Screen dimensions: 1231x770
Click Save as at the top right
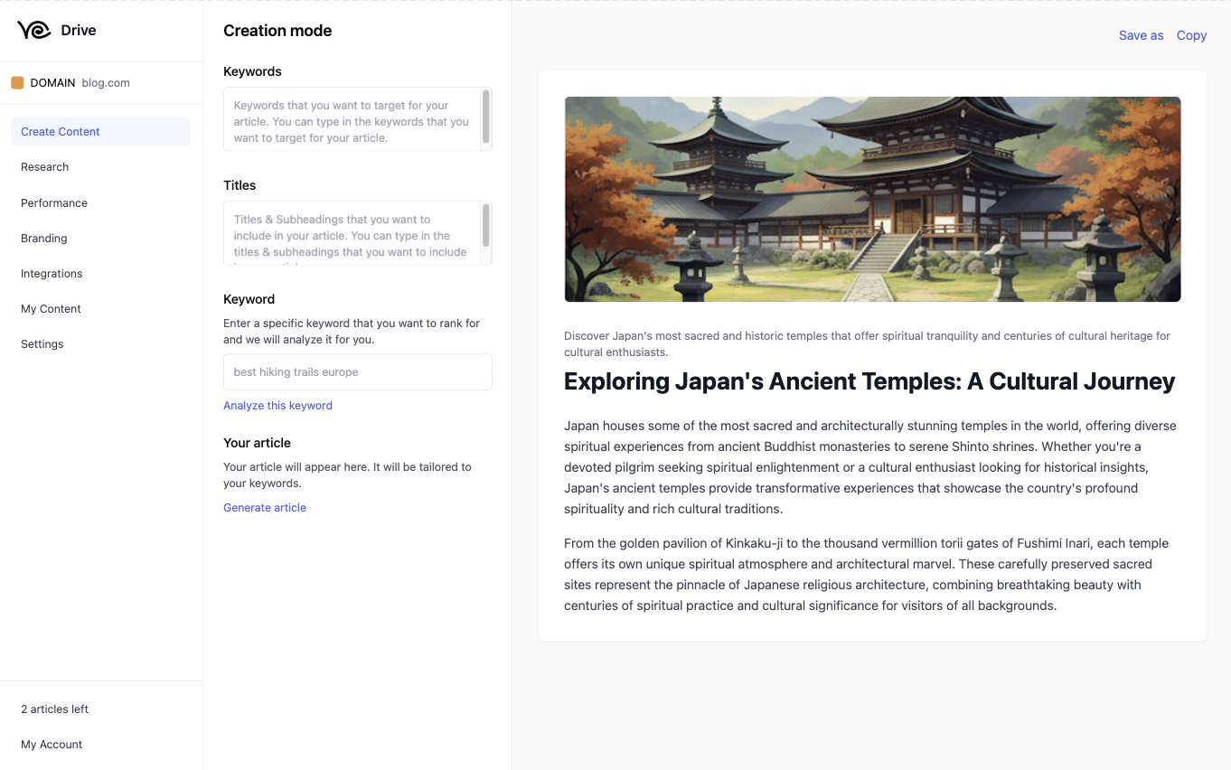pos(1141,35)
